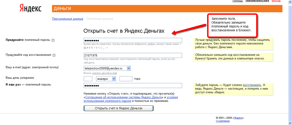Click the Лучше придумать пароль посложнее note
The image size is (292, 125).
pyautogui.click(x=233, y=44)
